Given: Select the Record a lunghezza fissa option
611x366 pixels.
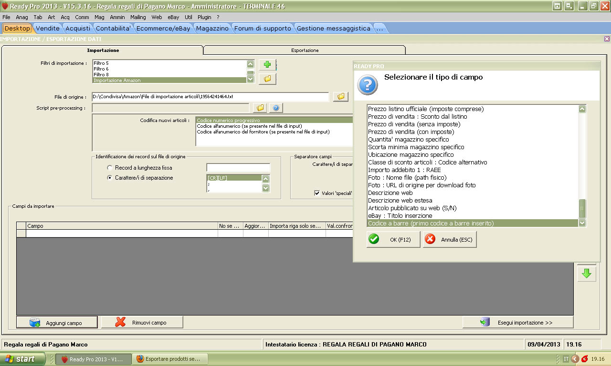Looking at the screenshot, I should click(110, 168).
